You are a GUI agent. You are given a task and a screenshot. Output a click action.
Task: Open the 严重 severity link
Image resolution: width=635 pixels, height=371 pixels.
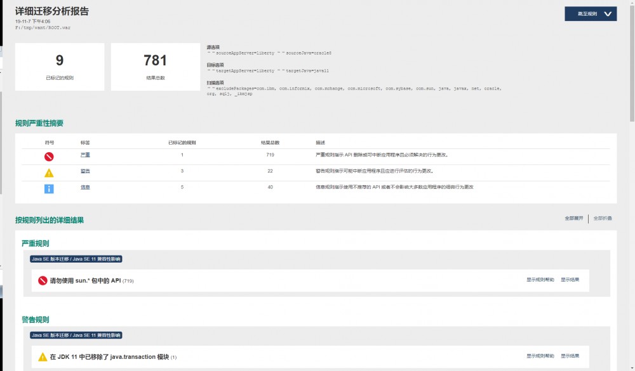(x=85, y=154)
